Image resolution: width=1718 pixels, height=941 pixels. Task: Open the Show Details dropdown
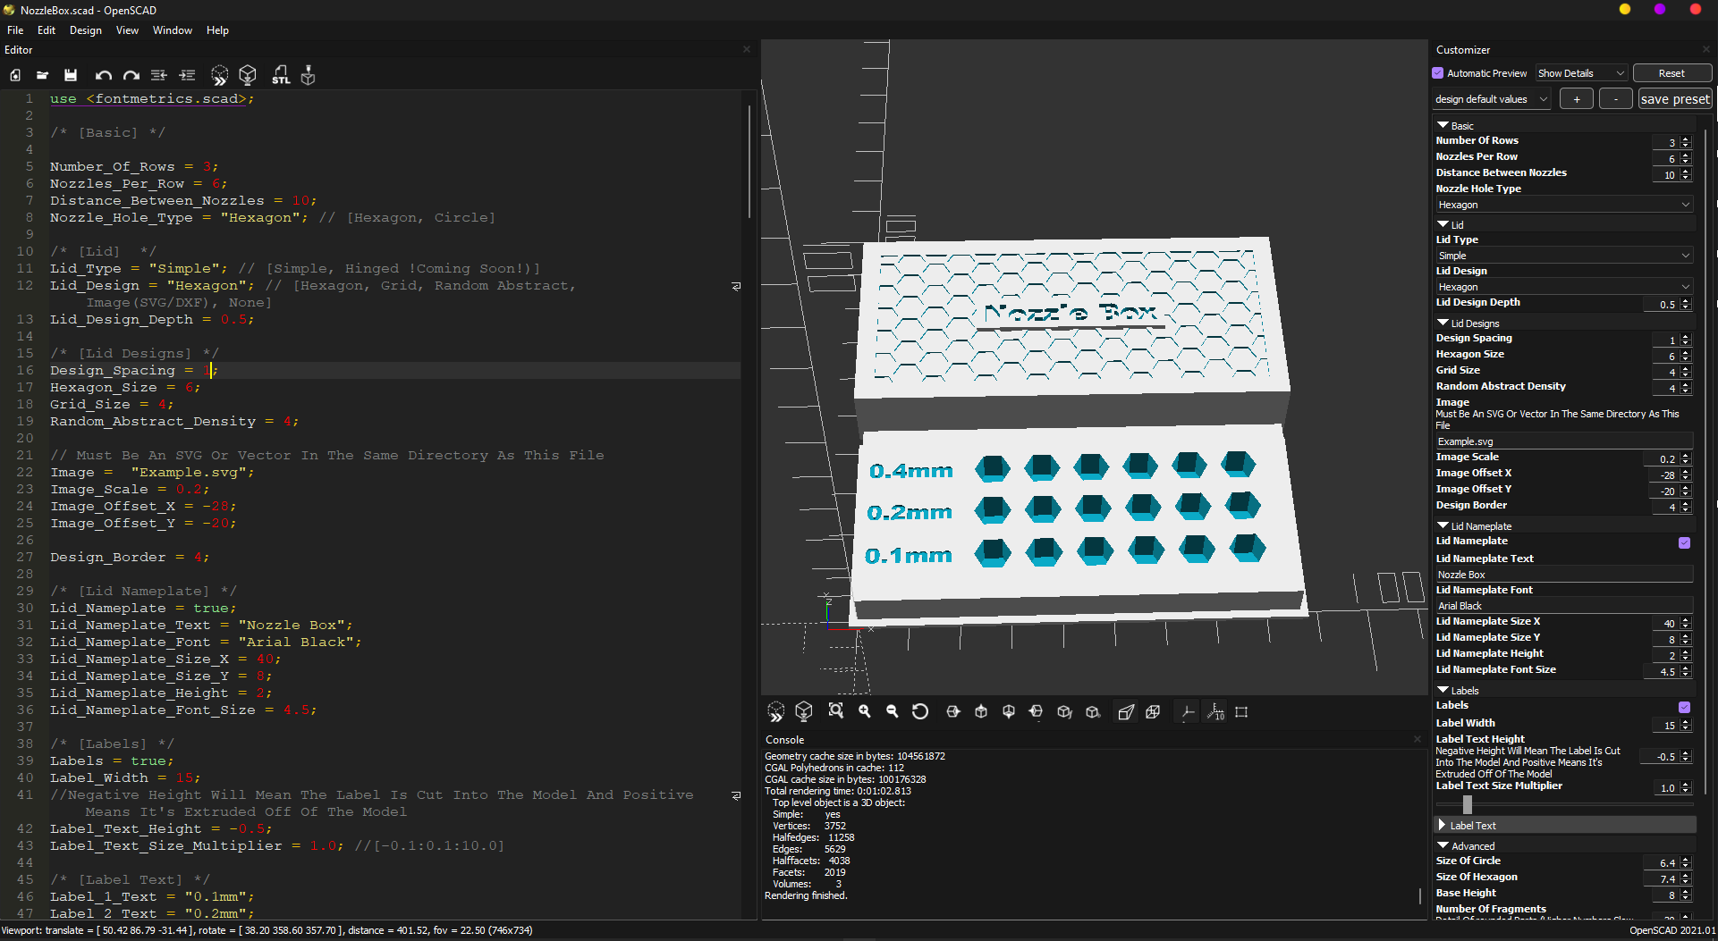point(1581,73)
